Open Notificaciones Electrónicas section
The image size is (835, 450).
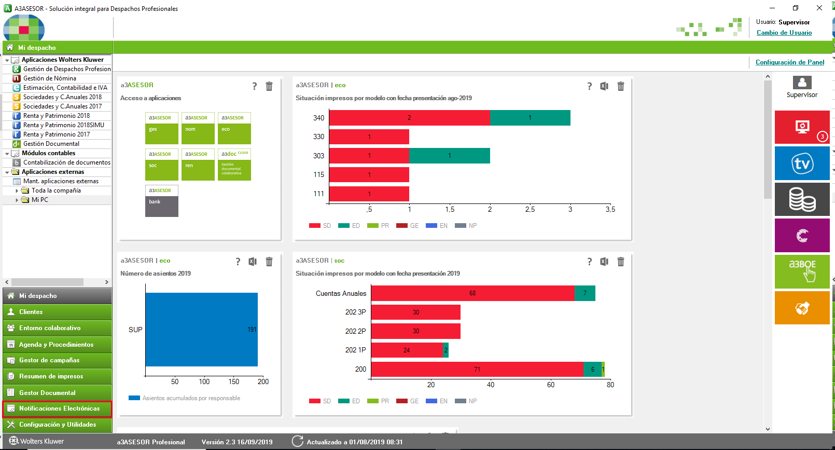57,409
